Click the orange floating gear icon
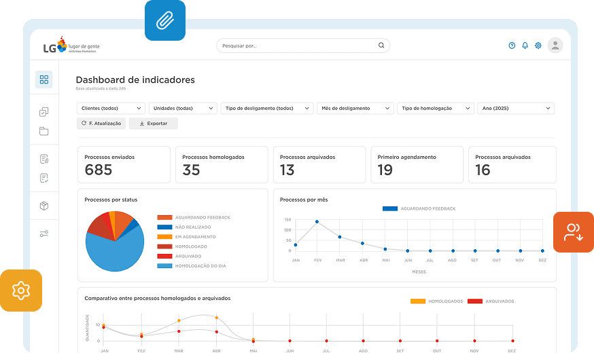 pyautogui.click(x=21, y=291)
